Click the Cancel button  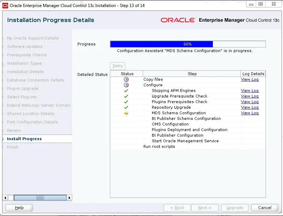tap(265, 208)
